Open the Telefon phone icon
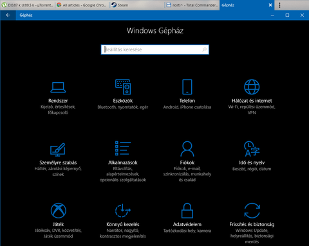309x246 pixels. click(x=187, y=87)
